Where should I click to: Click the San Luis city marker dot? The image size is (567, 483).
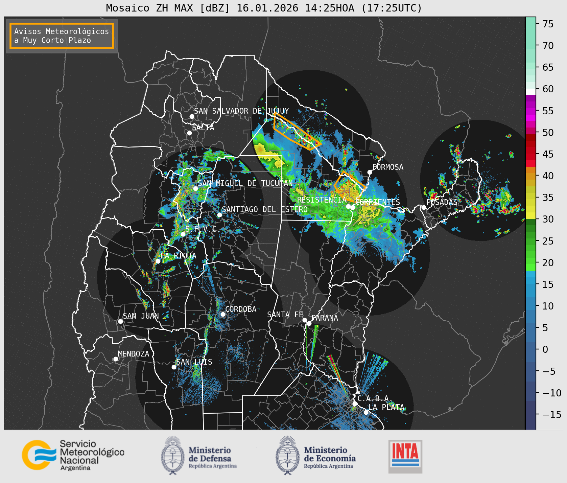pos(174,367)
